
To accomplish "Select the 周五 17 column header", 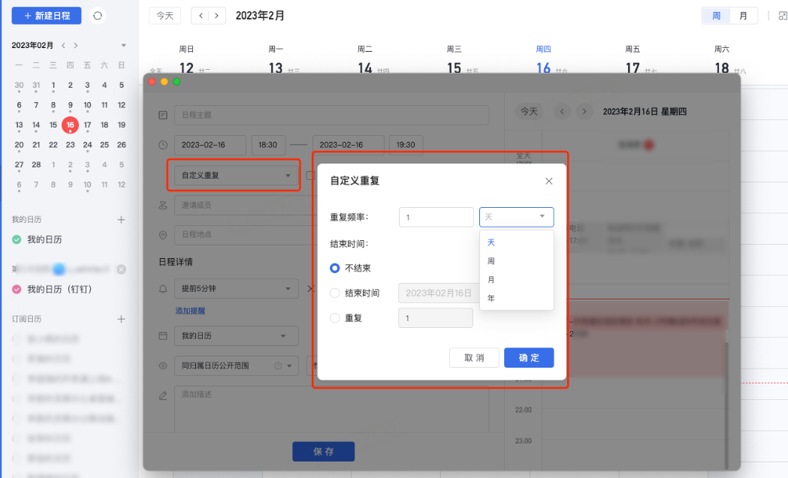I will pyautogui.click(x=633, y=60).
